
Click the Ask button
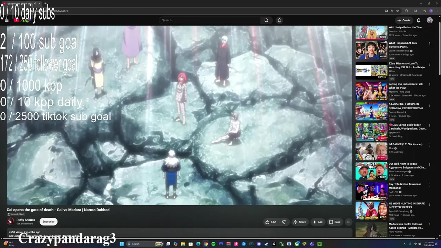coord(317,222)
